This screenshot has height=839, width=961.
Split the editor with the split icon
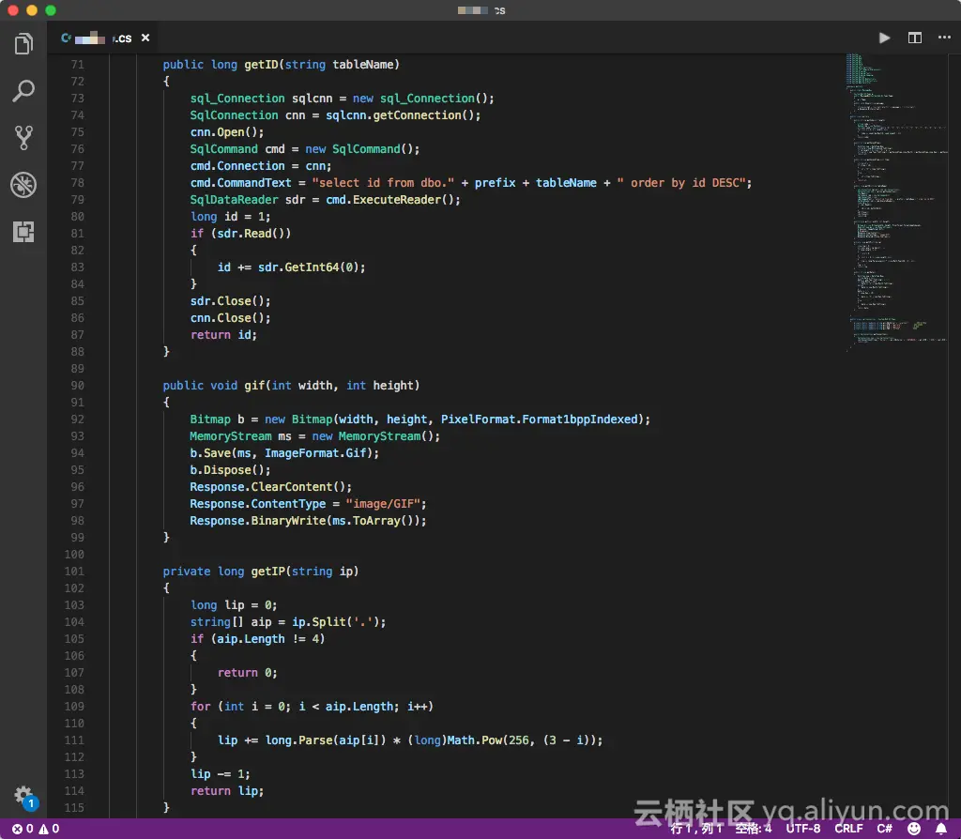coord(914,38)
